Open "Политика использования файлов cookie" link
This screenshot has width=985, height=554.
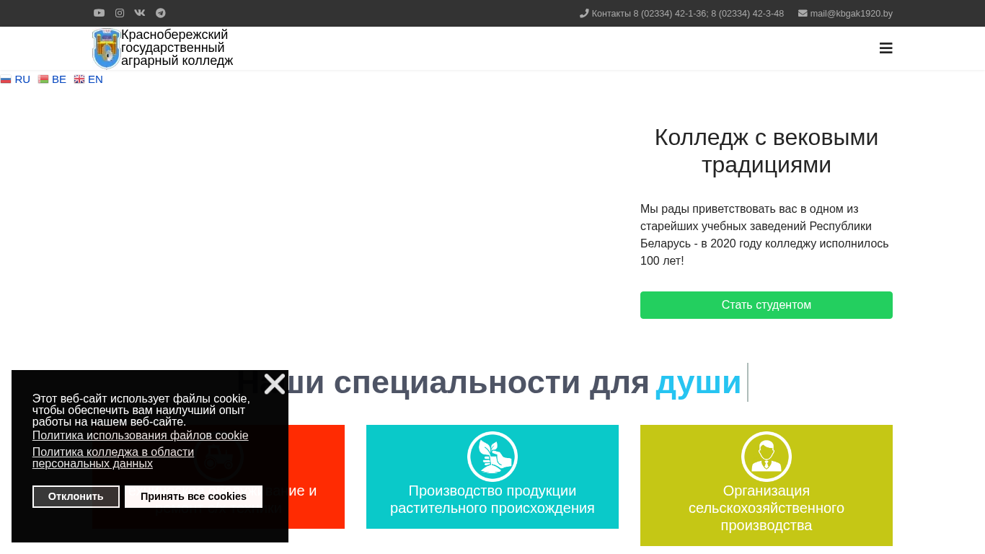140,436
